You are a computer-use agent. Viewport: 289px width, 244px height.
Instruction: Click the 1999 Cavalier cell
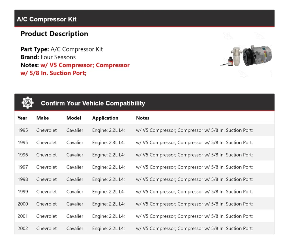pyautogui.click(x=75, y=192)
